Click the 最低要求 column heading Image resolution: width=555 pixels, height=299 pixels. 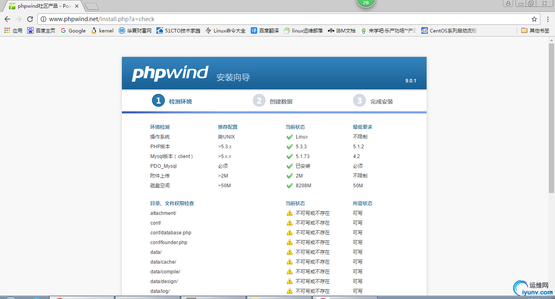363,127
